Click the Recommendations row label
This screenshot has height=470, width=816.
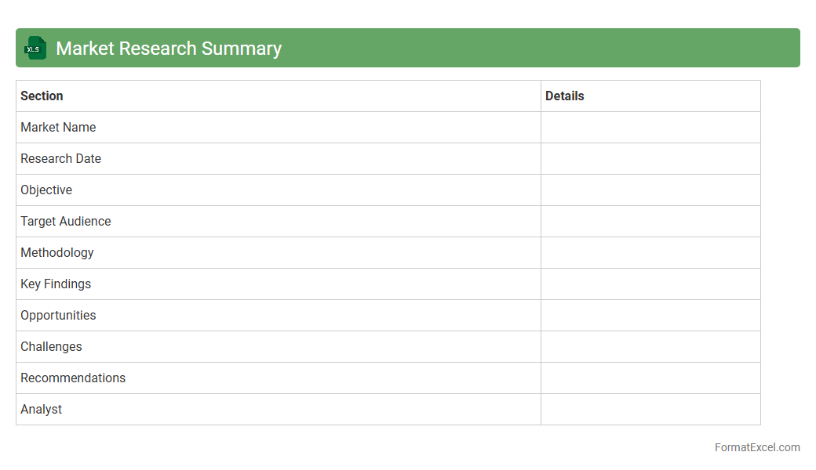pyautogui.click(x=73, y=378)
